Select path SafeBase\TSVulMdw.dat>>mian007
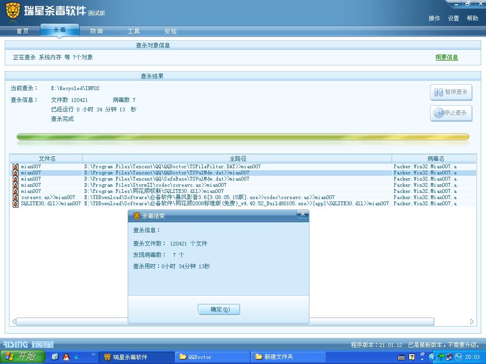 click(167, 179)
